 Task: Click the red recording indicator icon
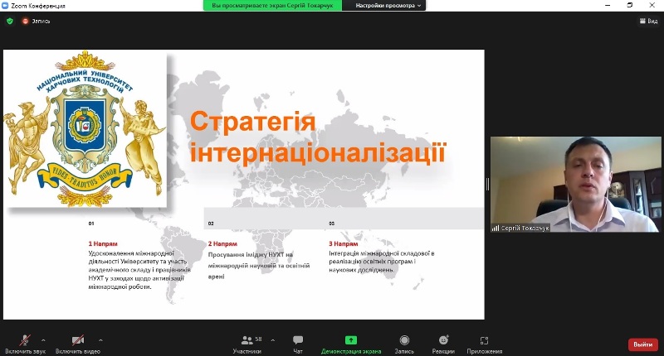26,22
